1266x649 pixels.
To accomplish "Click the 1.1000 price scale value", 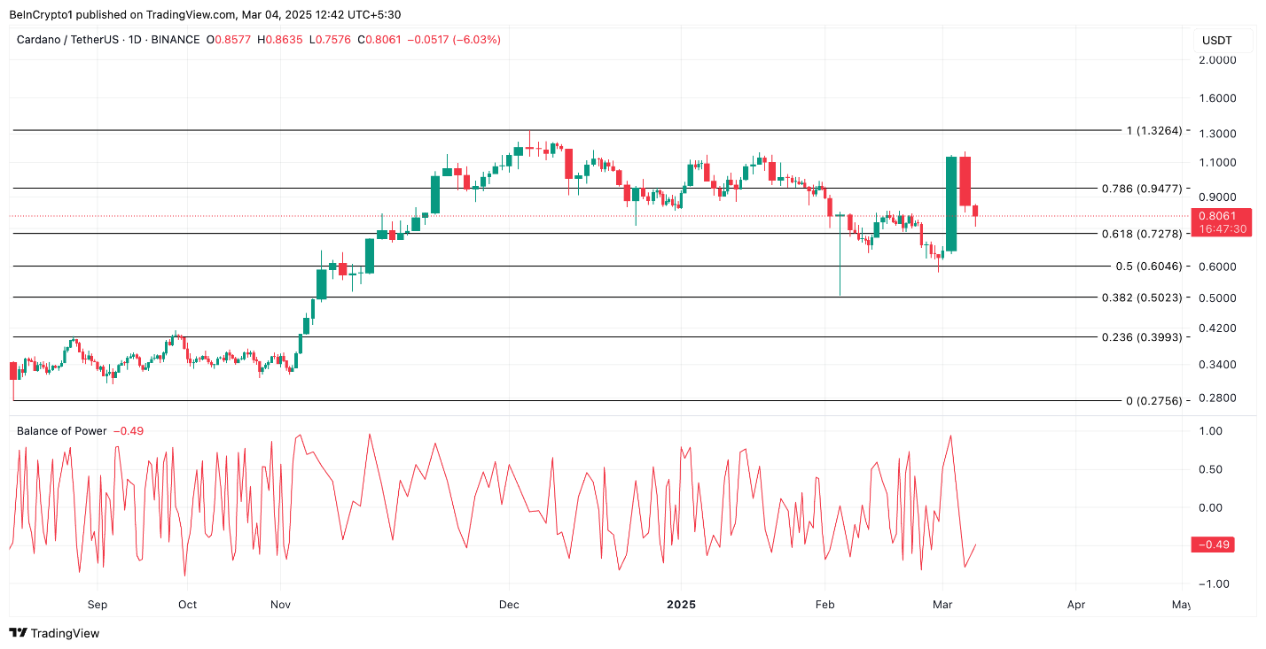I will pos(1217,163).
